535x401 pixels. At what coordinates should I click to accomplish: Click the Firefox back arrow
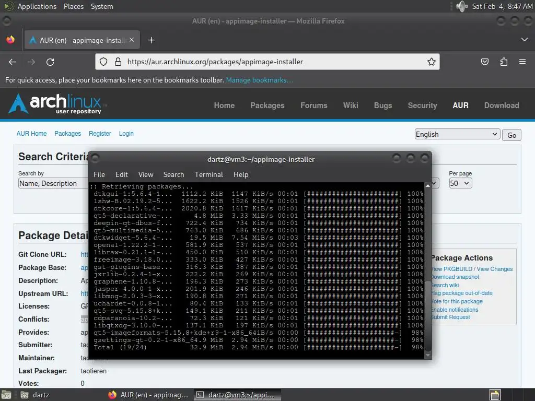pos(13,62)
